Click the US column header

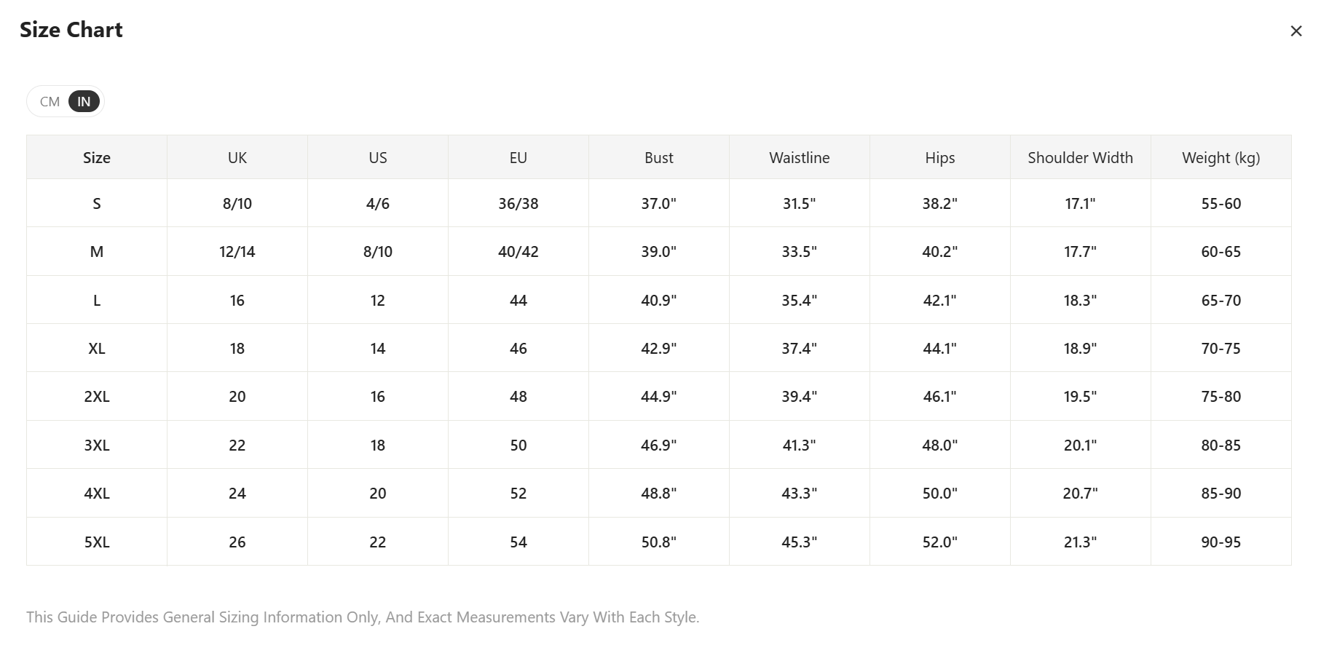pos(378,158)
